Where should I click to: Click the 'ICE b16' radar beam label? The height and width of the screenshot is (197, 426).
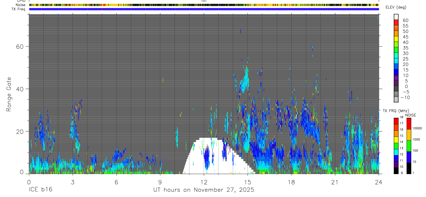(x=41, y=190)
